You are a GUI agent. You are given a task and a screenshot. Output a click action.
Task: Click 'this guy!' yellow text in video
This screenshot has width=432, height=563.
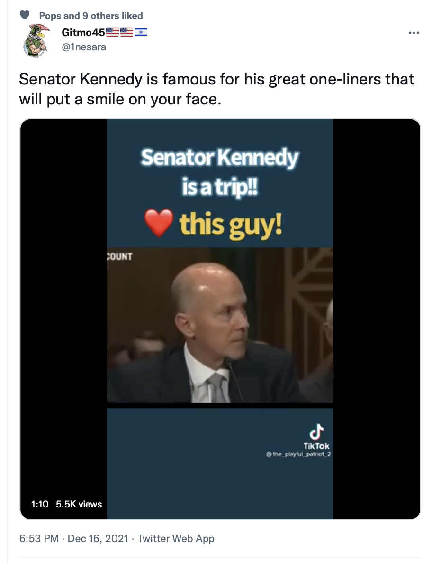pos(230,225)
